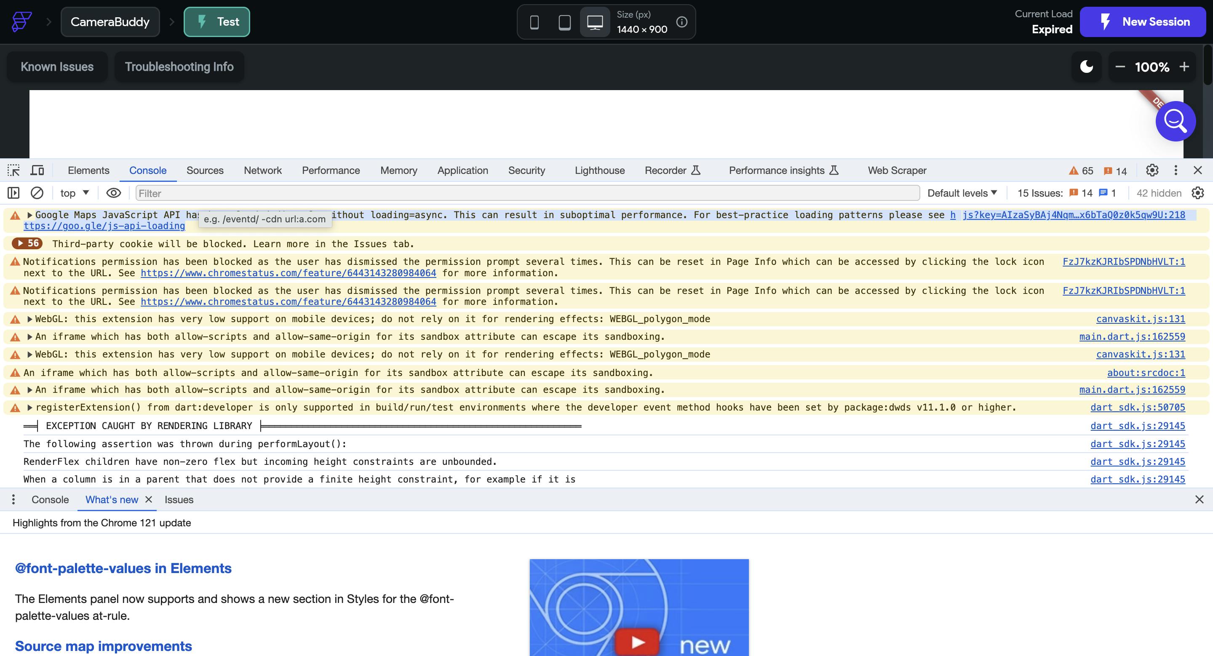Image resolution: width=1213 pixels, height=656 pixels.
Task: Click the zoom plus stepper button
Action: click(x=1184, y=67)
